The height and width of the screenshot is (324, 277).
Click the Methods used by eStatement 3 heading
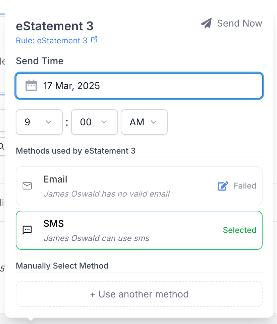pyautogui.click(x=75, y=151)
